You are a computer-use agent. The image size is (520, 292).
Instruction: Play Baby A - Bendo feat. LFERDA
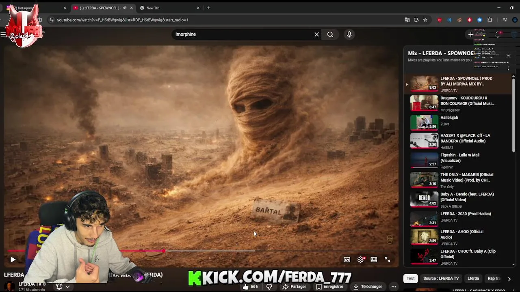point(458,200)
